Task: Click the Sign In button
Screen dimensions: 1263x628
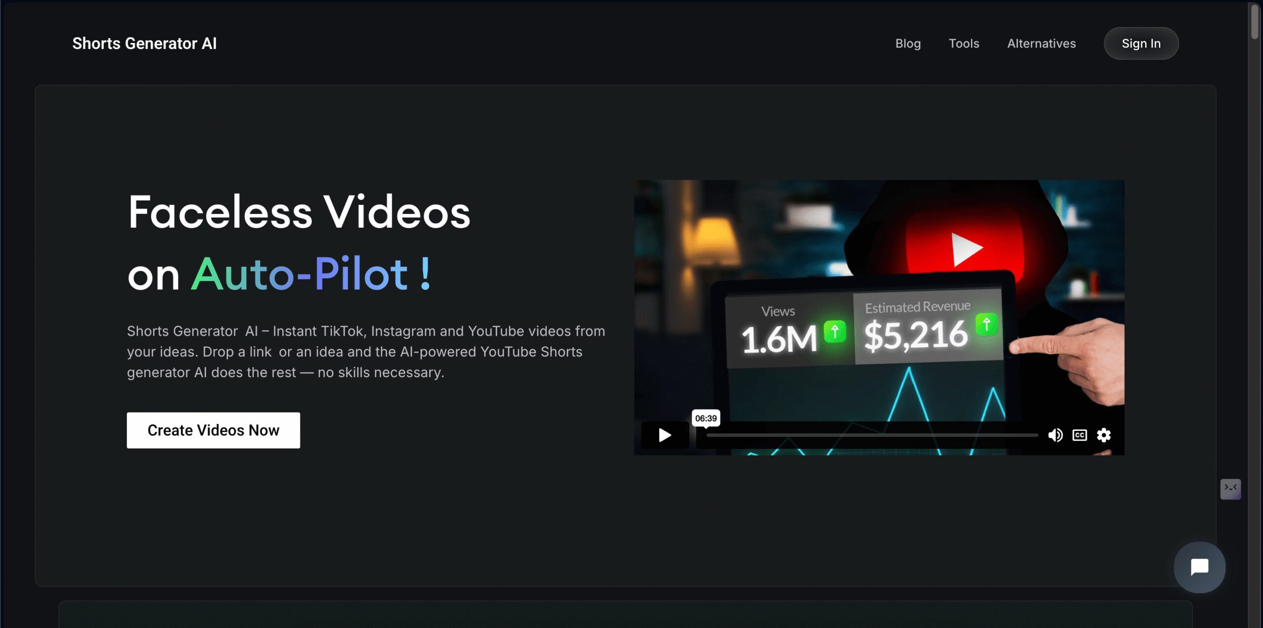Action: click(x=1141, y=43)
